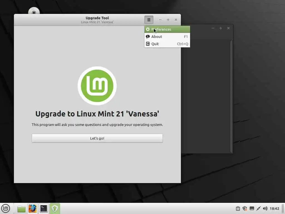Click the Upgrade Tool title text
285x214 pixels.
coord(97,18)
